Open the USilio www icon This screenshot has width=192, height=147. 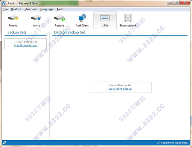[105, 18]
